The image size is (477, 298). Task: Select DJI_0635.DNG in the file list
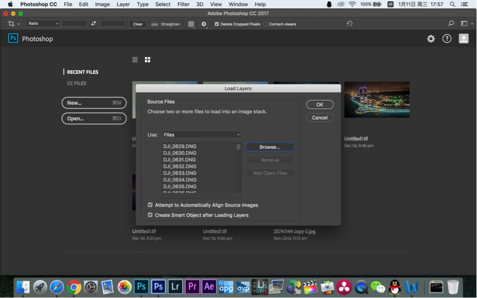[x=179, y=187]
